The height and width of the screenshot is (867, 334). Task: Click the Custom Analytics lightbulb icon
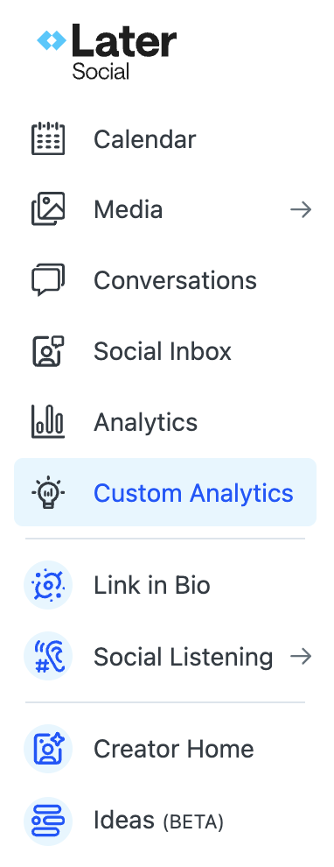coord(48,492)
